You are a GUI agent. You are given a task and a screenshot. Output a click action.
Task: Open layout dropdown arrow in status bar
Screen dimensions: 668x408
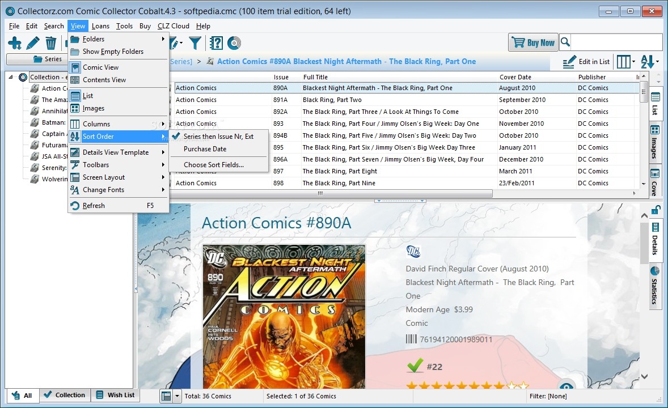click(x=177, y=396)
